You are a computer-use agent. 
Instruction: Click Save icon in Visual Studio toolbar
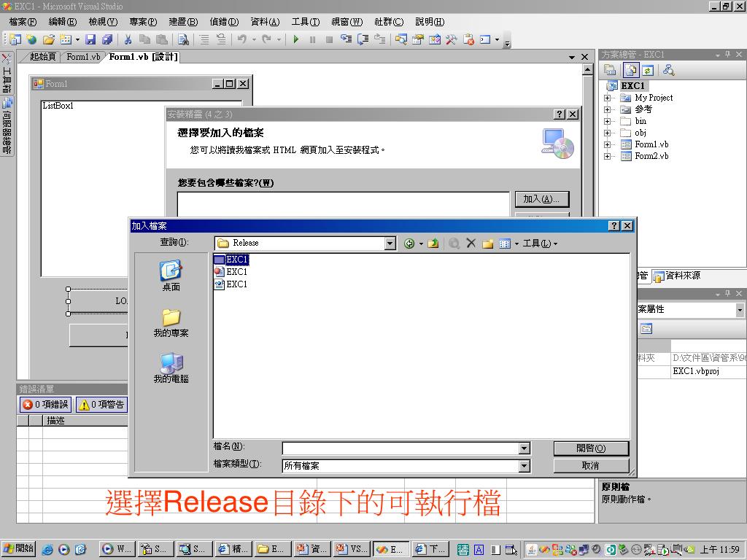pyautogui.click(x=90, y=39)
